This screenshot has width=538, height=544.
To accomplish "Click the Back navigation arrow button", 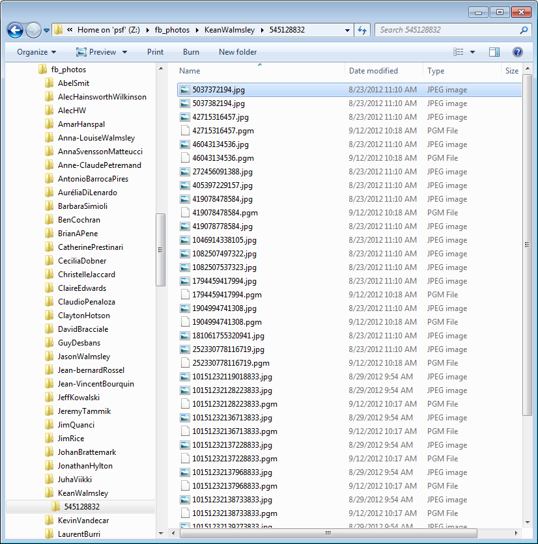I will 16,30.
